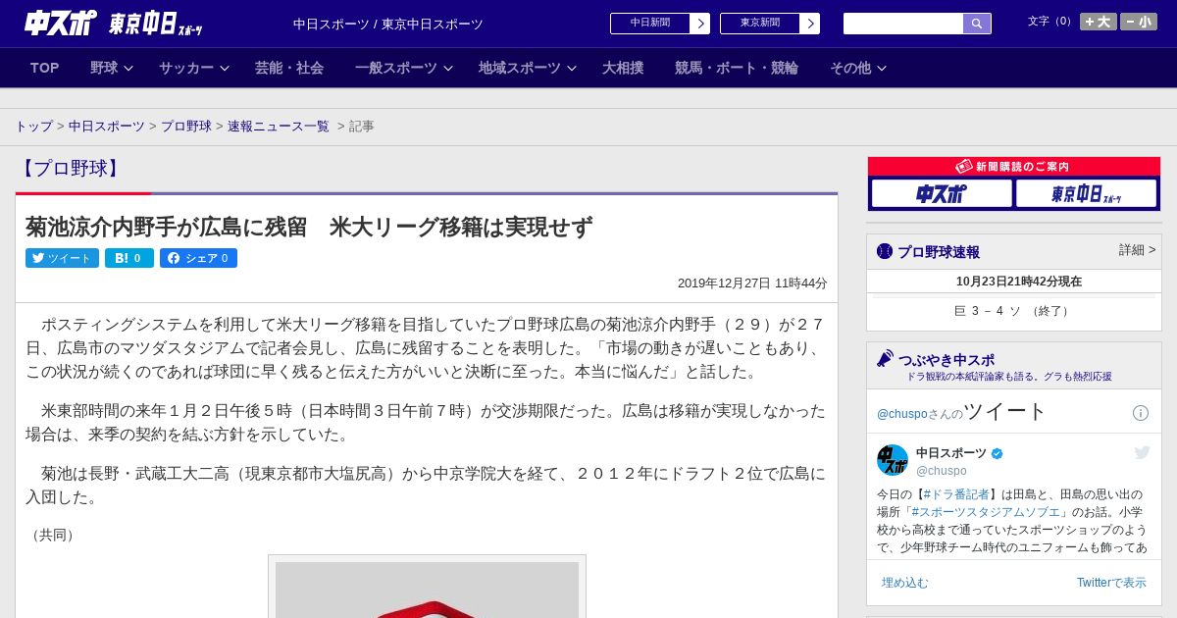Click the Twitter bird icon in tweet
This screenshot has height=618, width=1177.
click(1142, 452)
